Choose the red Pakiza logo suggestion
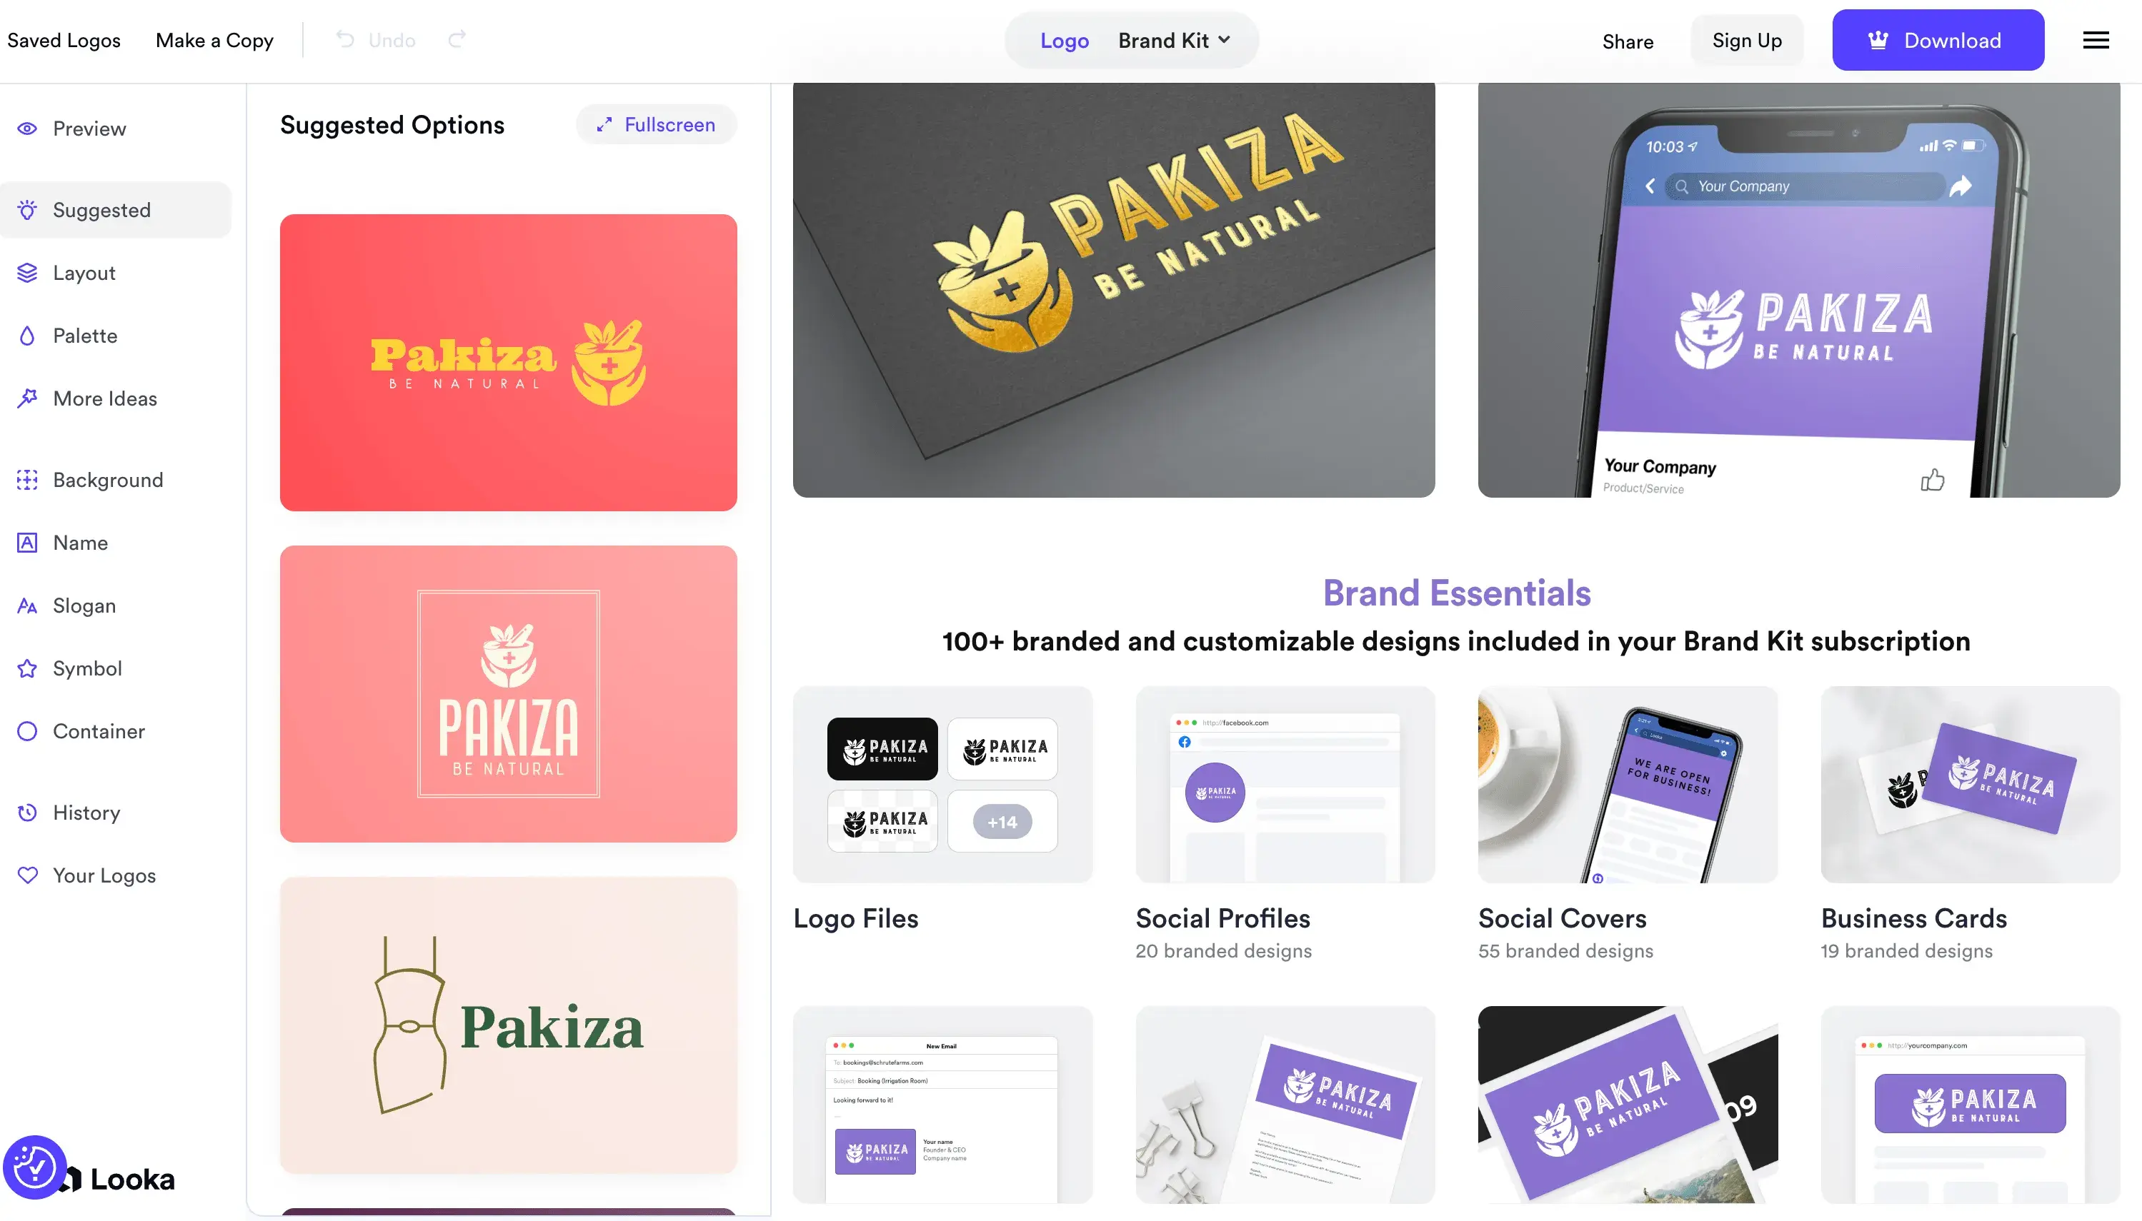 tap(509, 362)
